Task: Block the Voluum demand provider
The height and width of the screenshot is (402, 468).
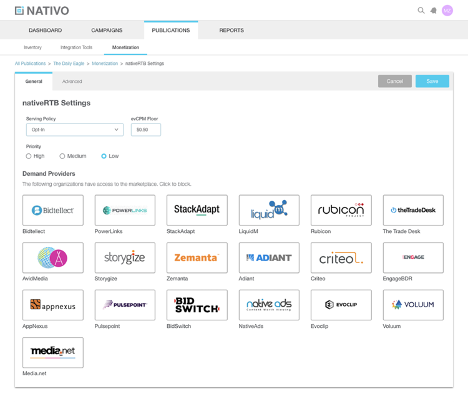Action: 413,305
